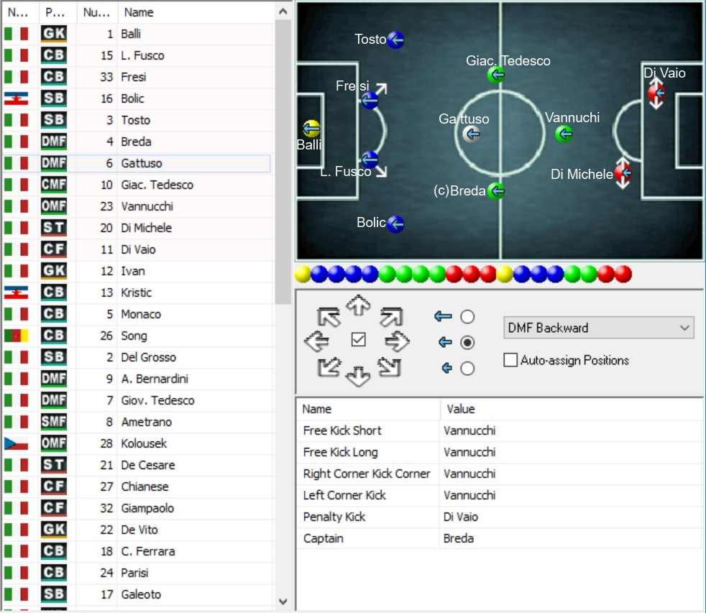Choose the medium arrow radio option
706x613 pixels.
tap(467, 343)
